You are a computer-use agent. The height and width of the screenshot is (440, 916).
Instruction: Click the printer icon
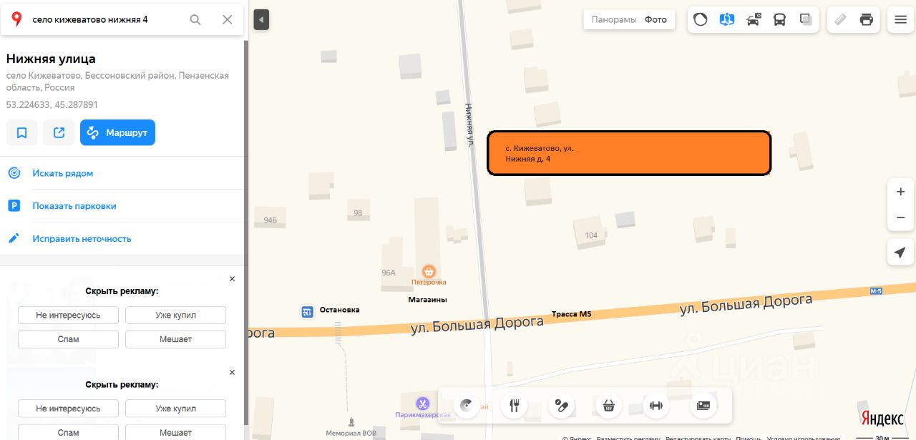[867, 19]
